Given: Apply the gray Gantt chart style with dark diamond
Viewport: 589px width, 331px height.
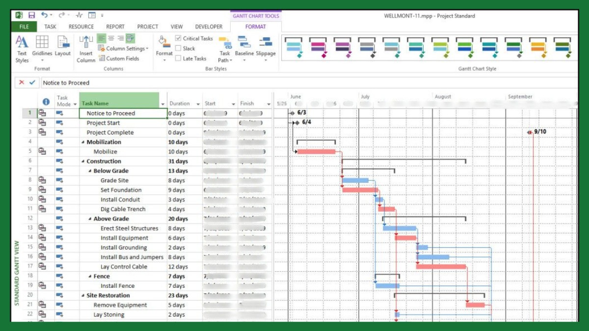Looking at the screenshot, I should tap(367, 48).
